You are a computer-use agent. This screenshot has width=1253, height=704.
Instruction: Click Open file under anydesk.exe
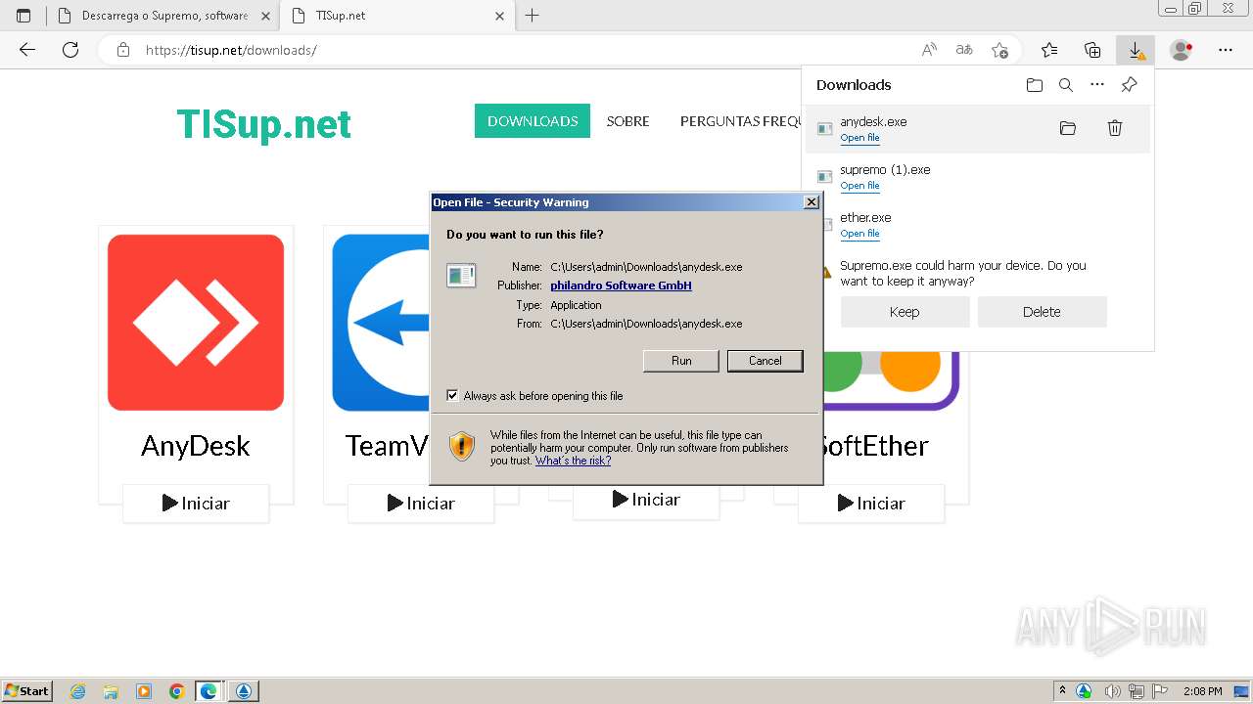click(x=859, y=138)
